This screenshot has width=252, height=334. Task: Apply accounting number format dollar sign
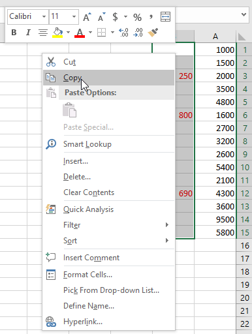(x=115, y=17)
